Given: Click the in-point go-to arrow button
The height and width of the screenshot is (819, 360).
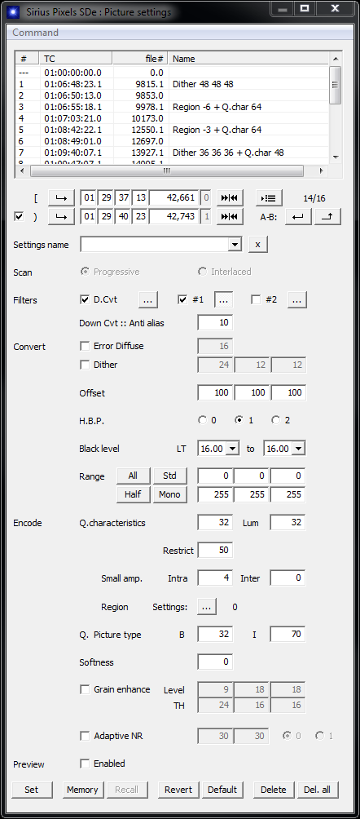Looking at the screenshot, I should coord(61,198).
